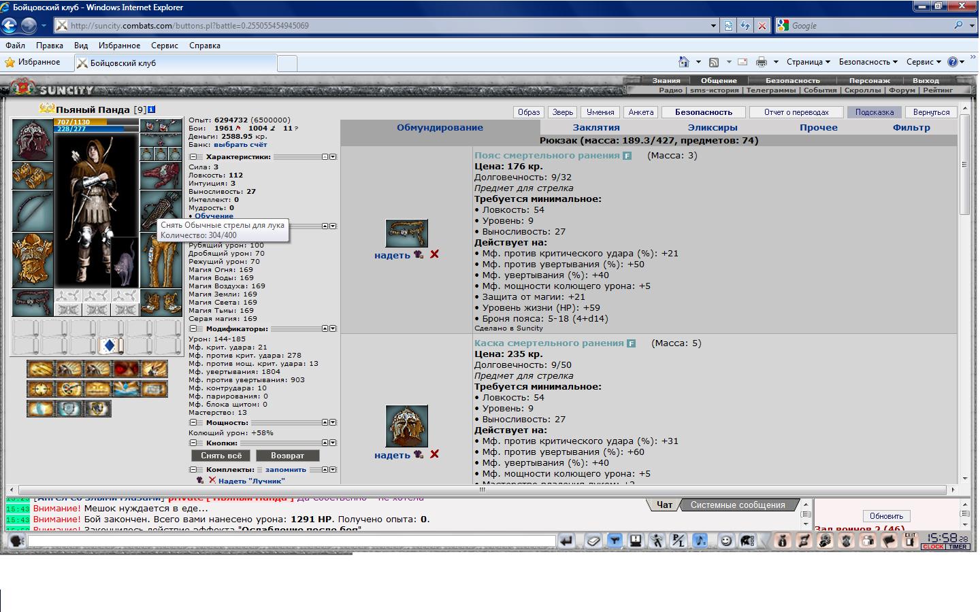Click the crosshair target skill icon
980x612 pixels.
coord(41,390)
